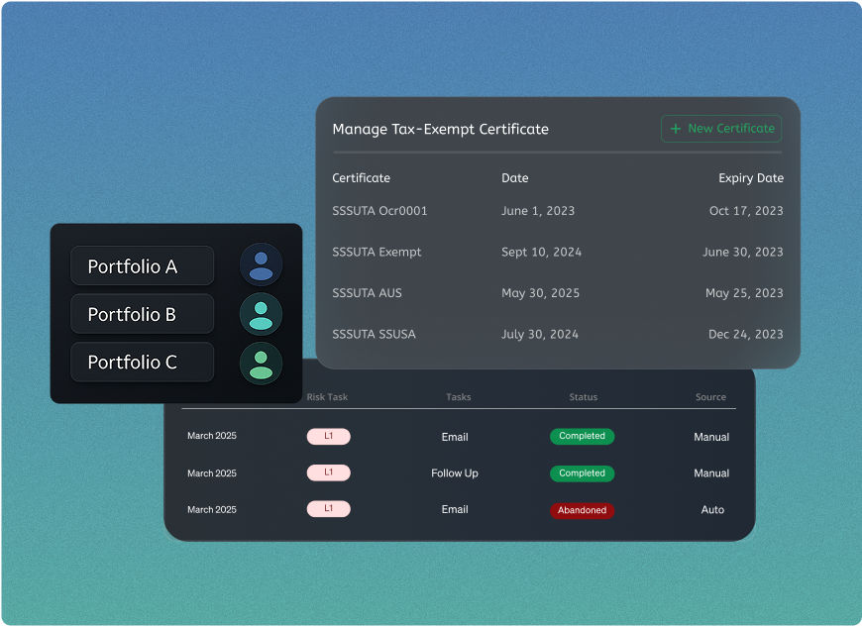This screenshot has height=627, width=862.
Task: Click the user avatar beside Portfolio B
Action: pyautogui.click(x=262, y=314)
